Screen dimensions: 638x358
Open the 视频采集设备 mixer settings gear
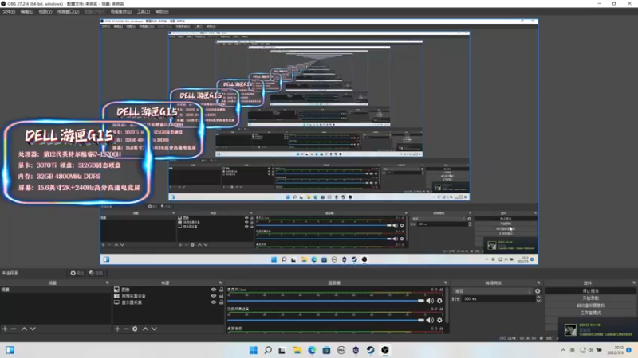(x=439, y=321)
